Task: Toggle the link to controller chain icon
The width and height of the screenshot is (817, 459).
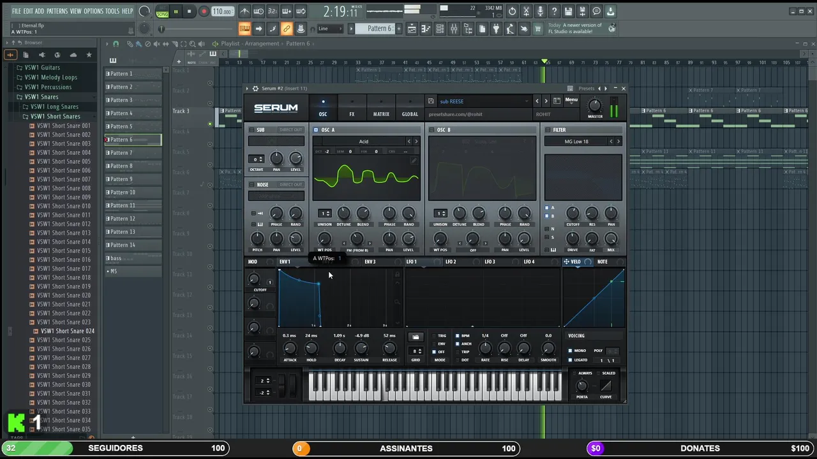Action: point(287,29)
